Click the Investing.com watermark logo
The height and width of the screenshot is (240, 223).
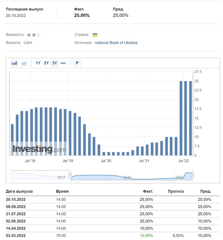[x=39, y=149]
